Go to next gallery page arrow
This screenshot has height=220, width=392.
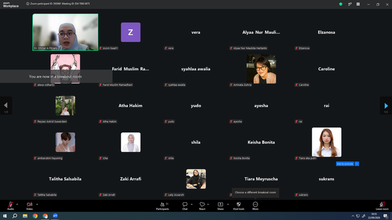coord(386,106)
